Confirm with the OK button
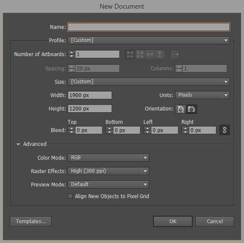Viewport: 244px width, 243px height. (173, 221)
